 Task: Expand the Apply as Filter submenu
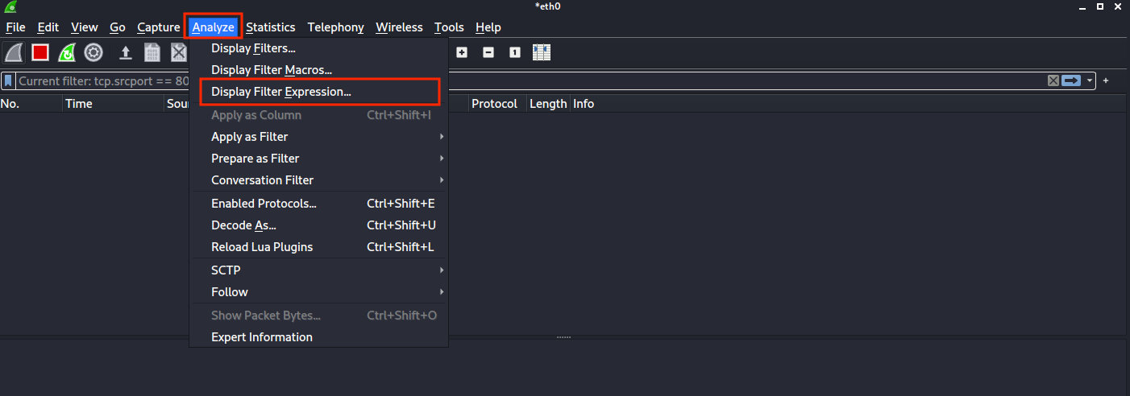pyautogui.click(x=318, y=137)
